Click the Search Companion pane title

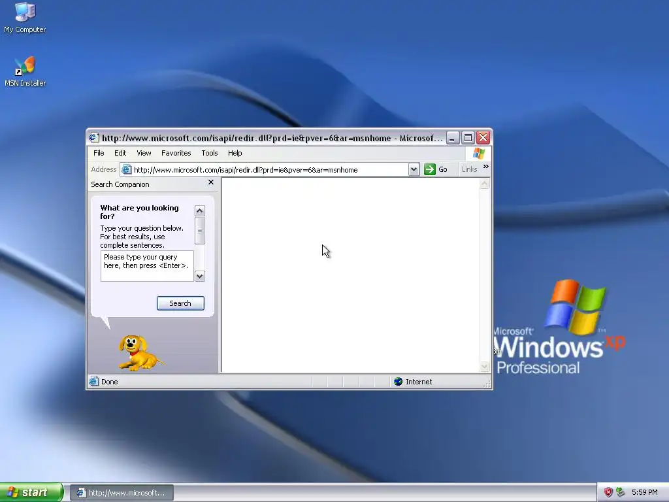pyautogui.click(x=120, y=184)
